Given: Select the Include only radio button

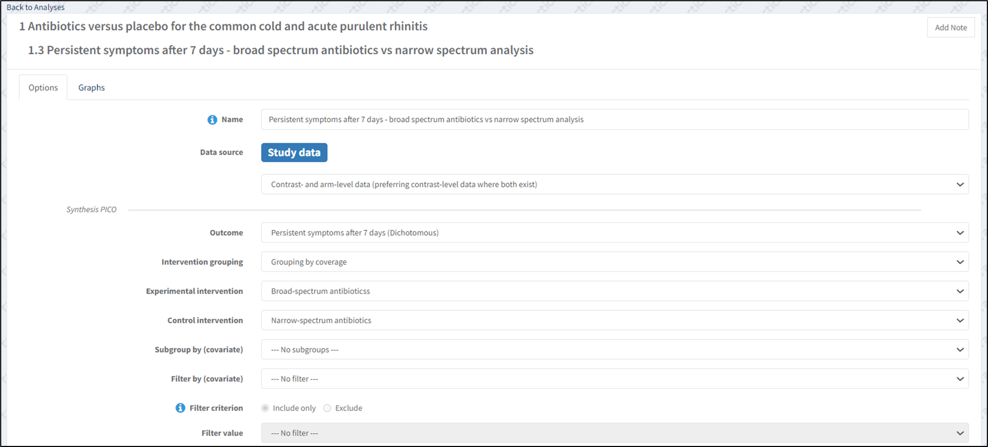Looking at the screenshot, I should pos(265,408).
